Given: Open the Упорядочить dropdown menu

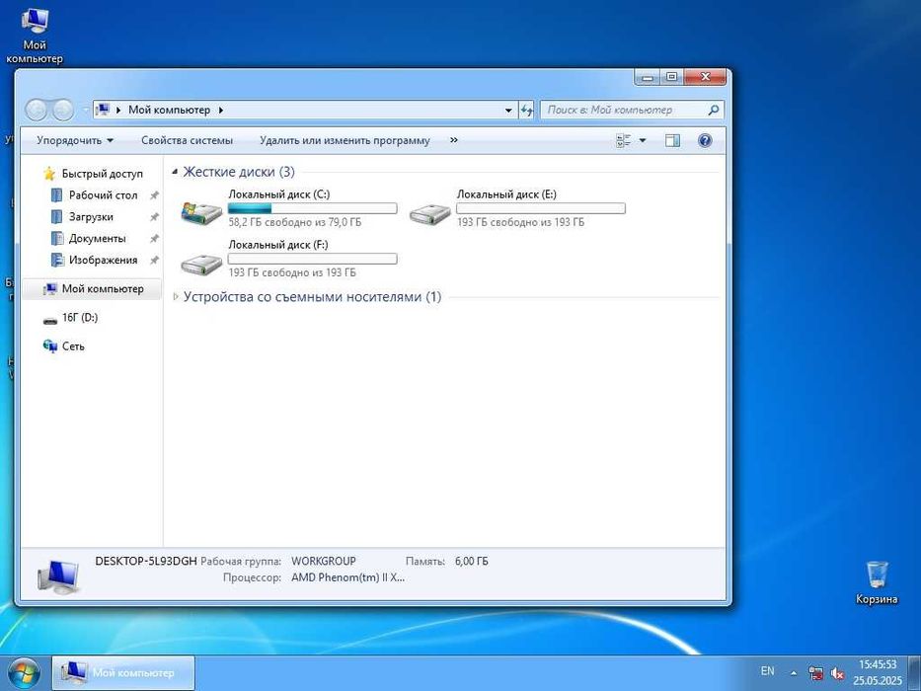Looking at the screenshot, I should [75, 140].
